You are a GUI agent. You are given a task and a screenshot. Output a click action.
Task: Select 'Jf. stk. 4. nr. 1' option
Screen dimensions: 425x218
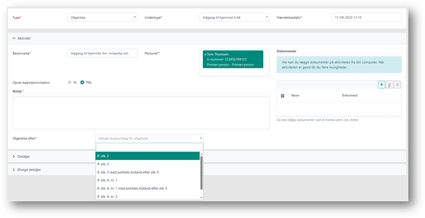coord(147,180)
